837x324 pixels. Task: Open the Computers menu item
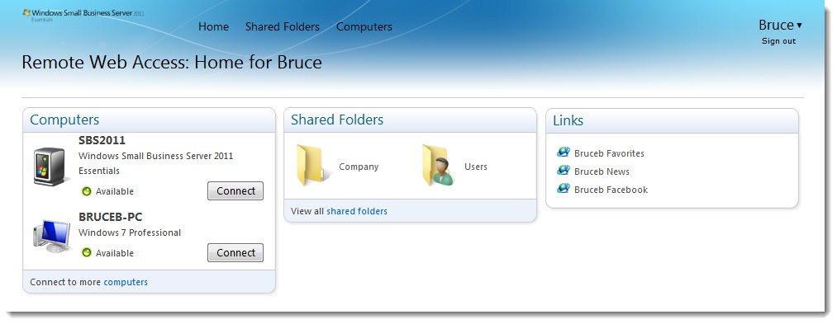pyautogui.click(x=364, y=26)
